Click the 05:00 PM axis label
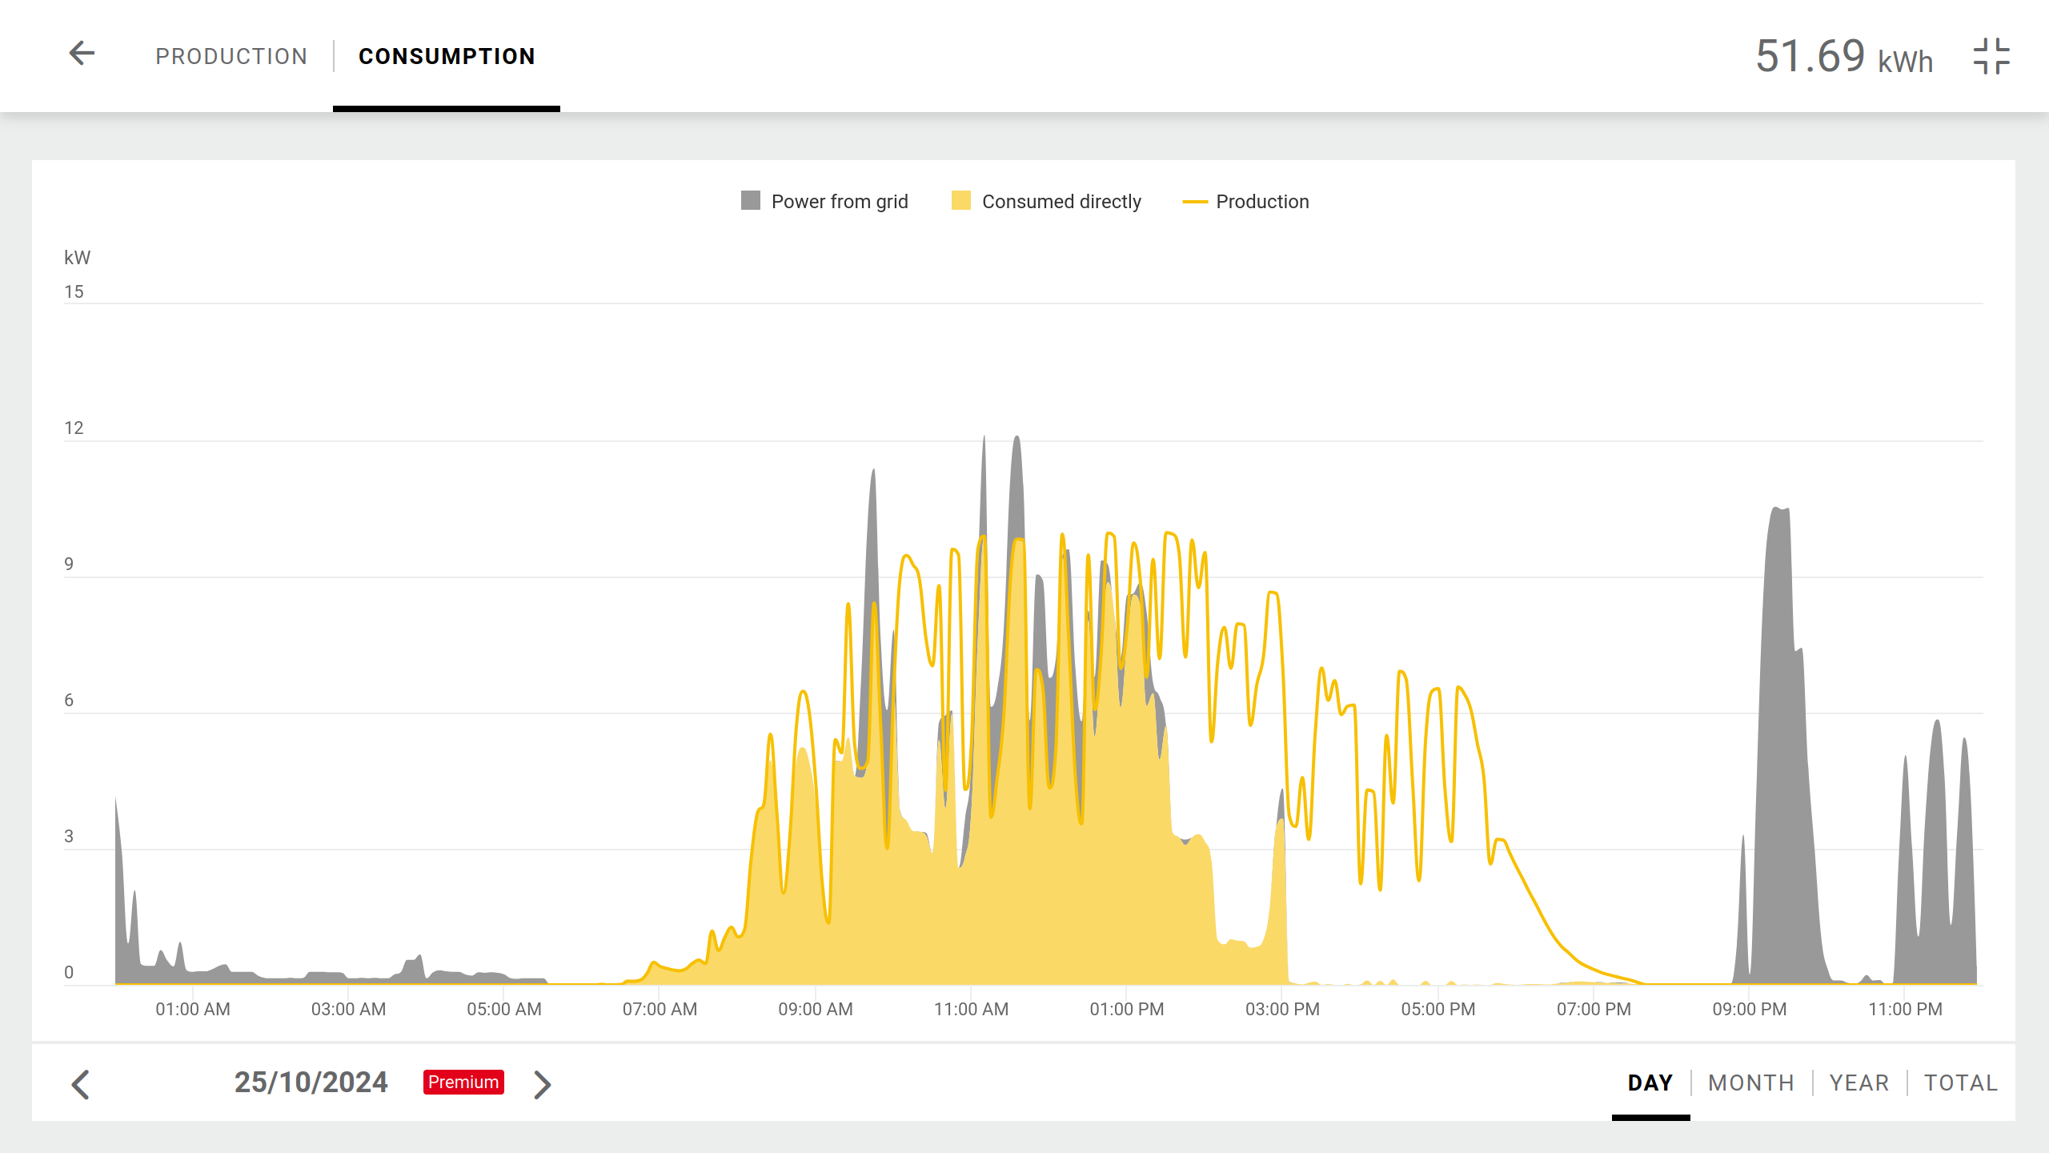Viewport: 2049px width, 1153px height. pos(1438,1009)
